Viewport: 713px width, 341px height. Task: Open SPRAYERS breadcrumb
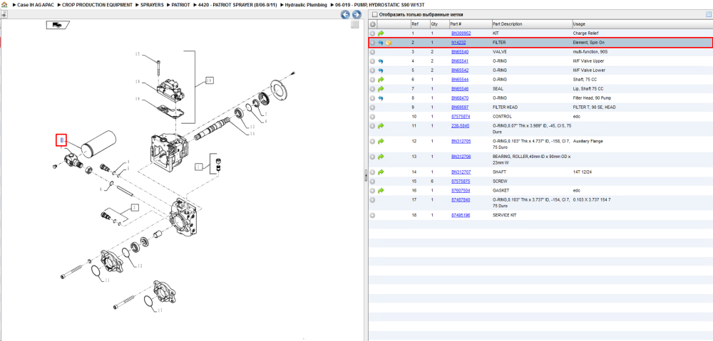(152, 4)
